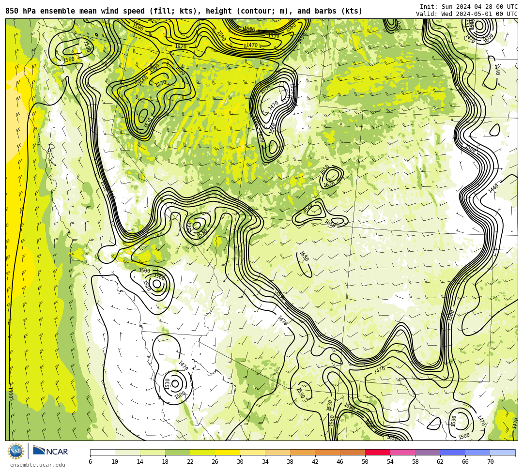Screen dimensions: 523x471
Task: Click the 1440 contour label near right edge top
Action: click(x=497, y=69)
